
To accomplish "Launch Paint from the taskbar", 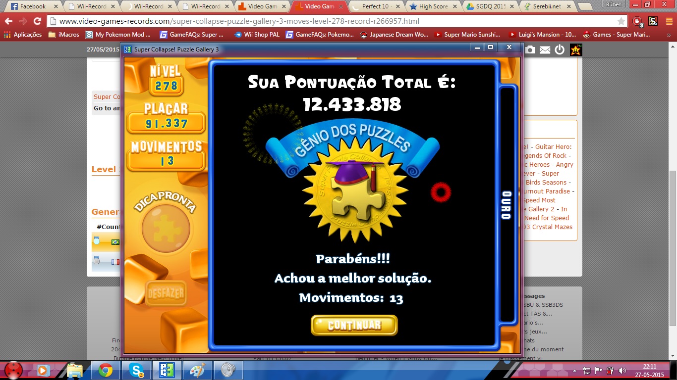I will (x=198, y=370).
